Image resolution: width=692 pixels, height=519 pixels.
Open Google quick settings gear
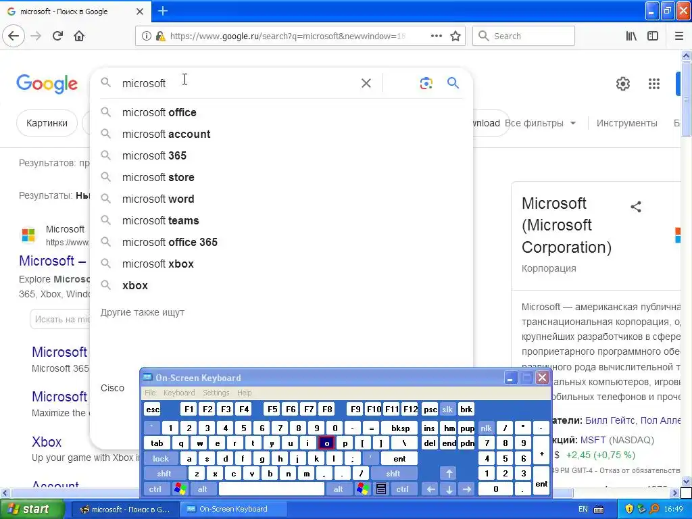coord(622,83)
